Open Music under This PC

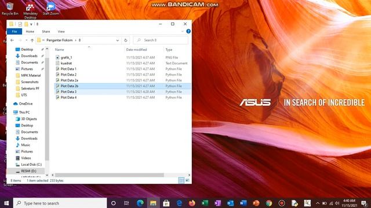tap(26, 145)
